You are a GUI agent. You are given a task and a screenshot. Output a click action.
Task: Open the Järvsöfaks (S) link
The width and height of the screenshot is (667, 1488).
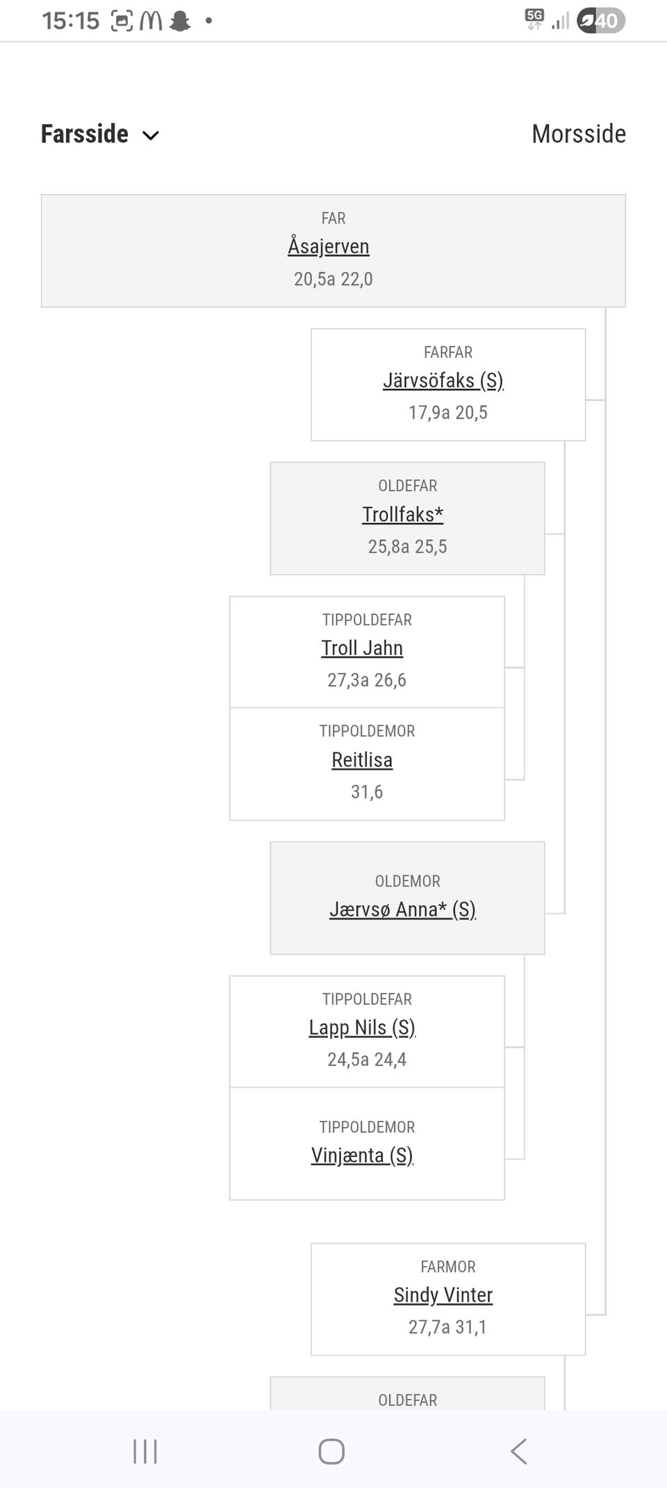443,380
